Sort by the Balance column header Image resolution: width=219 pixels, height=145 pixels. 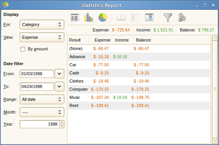pyautogui.click(x=140, y=40)
